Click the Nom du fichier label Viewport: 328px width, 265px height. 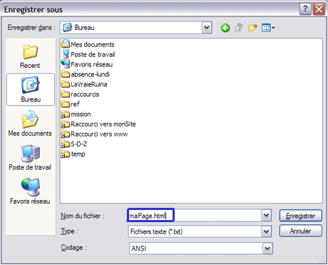pos(82,216)
